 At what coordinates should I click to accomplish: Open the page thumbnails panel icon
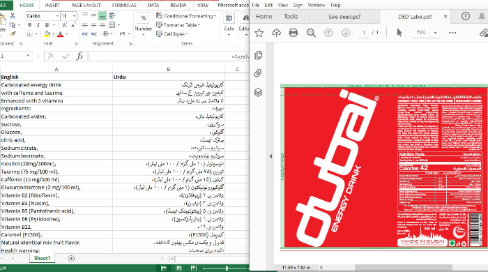click(259, 55)
